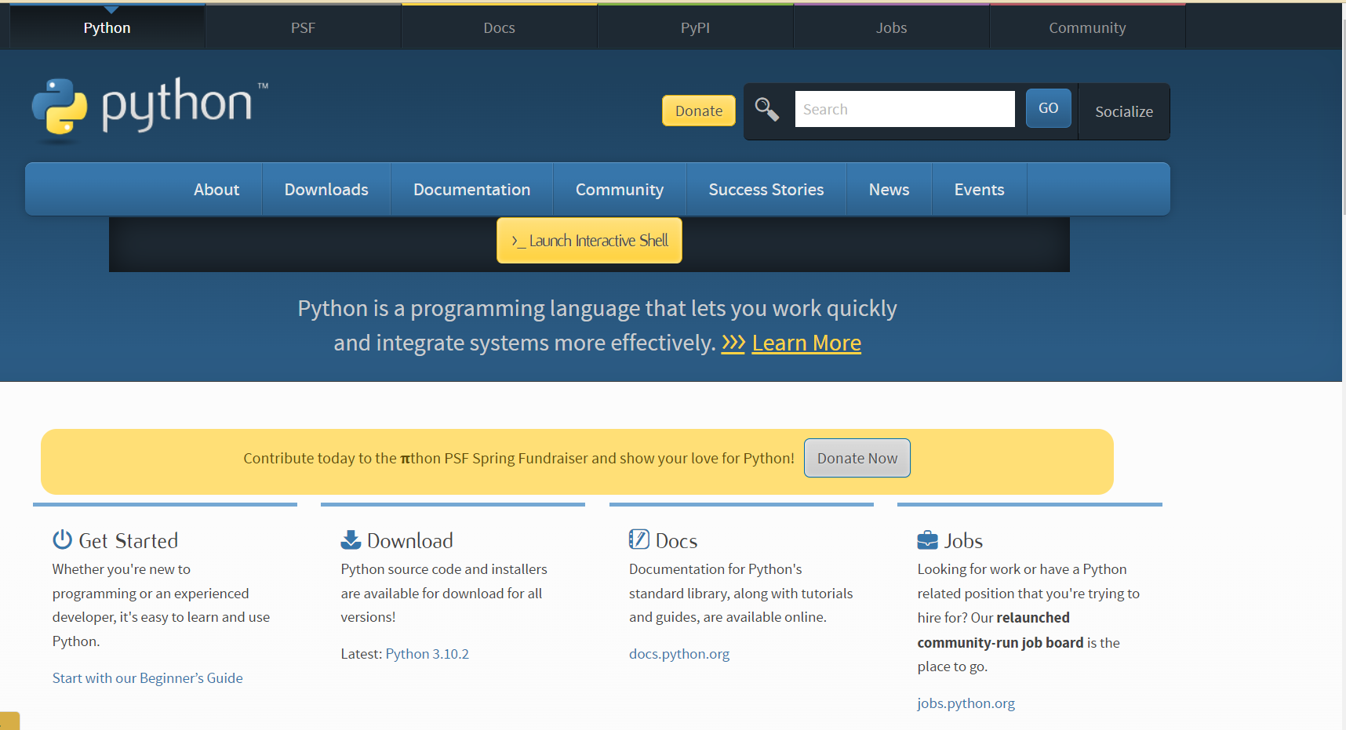The width and height of the screenshot is (1346, 730).
Task: Focus the Search input field
Action: [905, 109]
